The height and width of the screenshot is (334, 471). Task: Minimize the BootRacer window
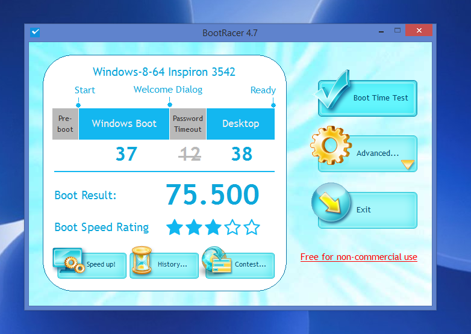(381, 31)
